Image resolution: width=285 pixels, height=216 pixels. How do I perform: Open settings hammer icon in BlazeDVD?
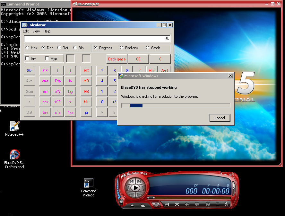coord(226,204)
